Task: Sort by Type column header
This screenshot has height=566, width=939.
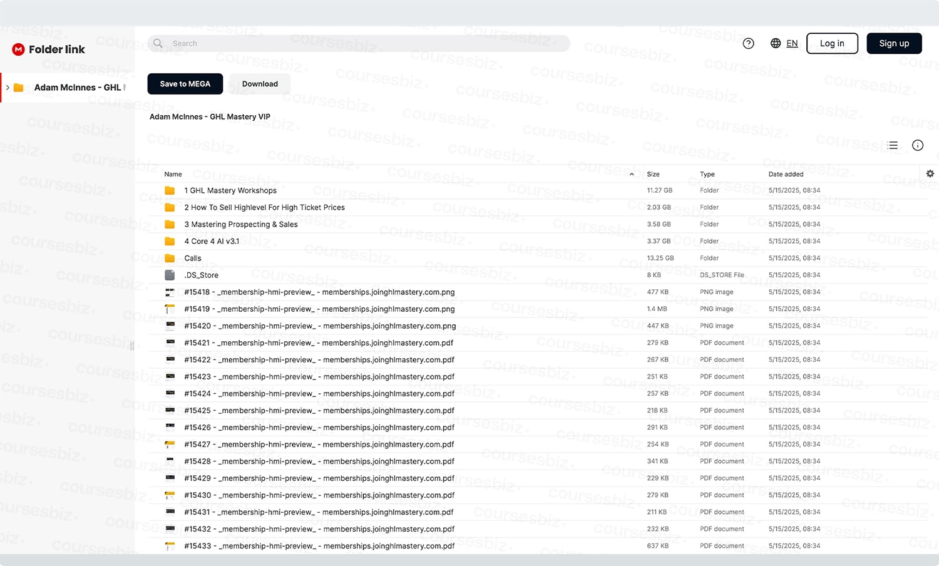Action: (707, 174)
